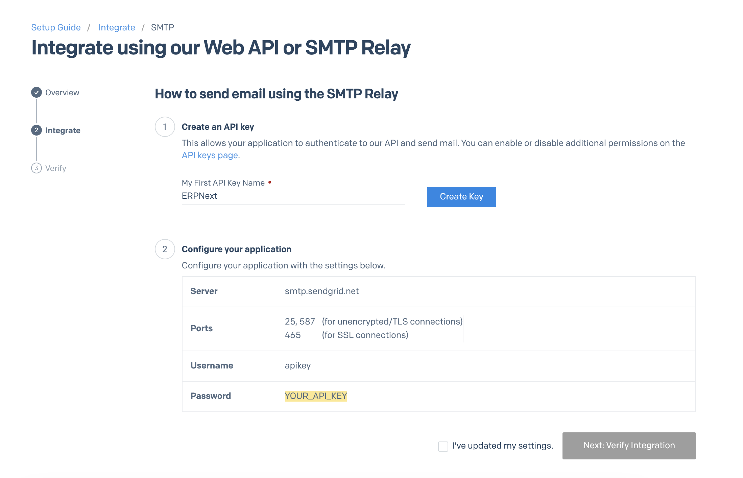Click the Verify step number 3 icon
The height and width of the screenshot is (478, 743).
(x=37, y=168)
